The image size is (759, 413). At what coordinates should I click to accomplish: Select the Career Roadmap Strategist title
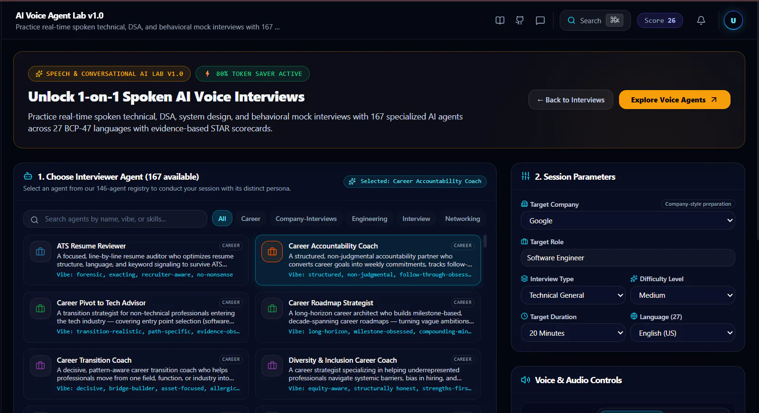click(x=331, y=303)
